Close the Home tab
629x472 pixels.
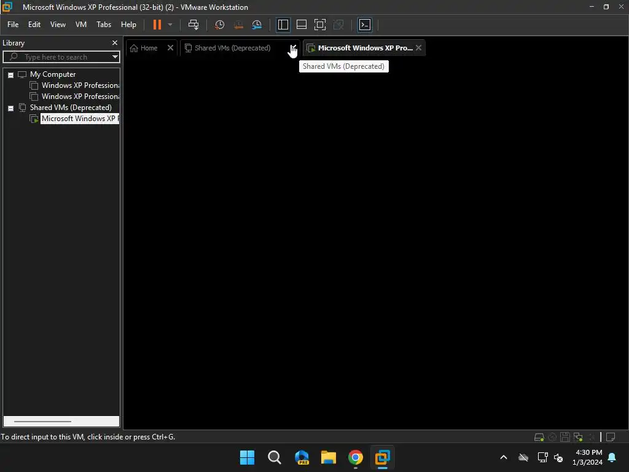tap(171, 48)
